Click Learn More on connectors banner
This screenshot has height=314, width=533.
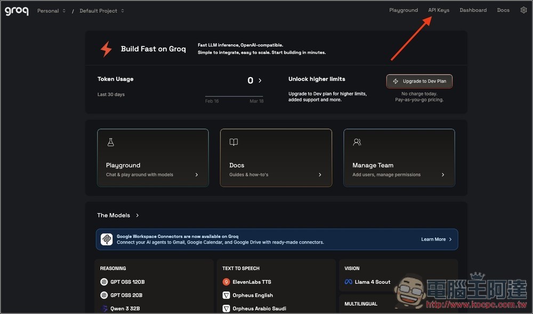pos(436,239)
